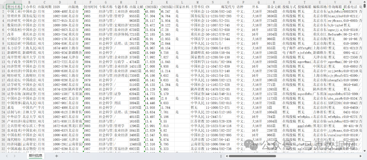The image size is (367, 160).
Task: Select the 期刊信息 sheet tab
Action: coord(35,156)
